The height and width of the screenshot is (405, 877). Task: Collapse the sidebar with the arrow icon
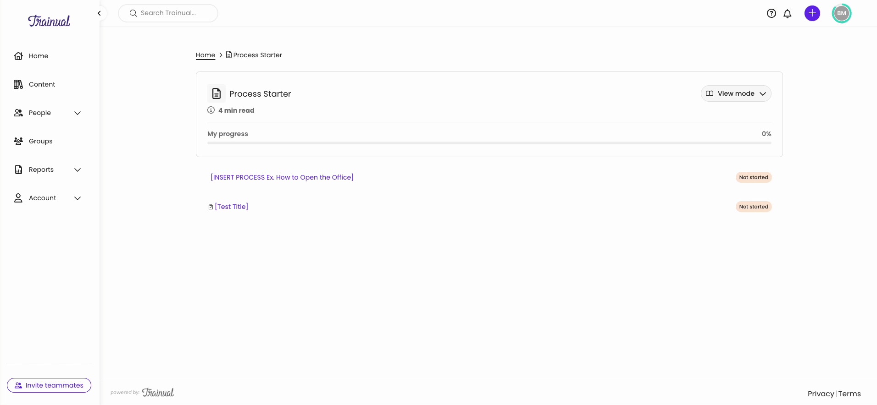(99, 13)
